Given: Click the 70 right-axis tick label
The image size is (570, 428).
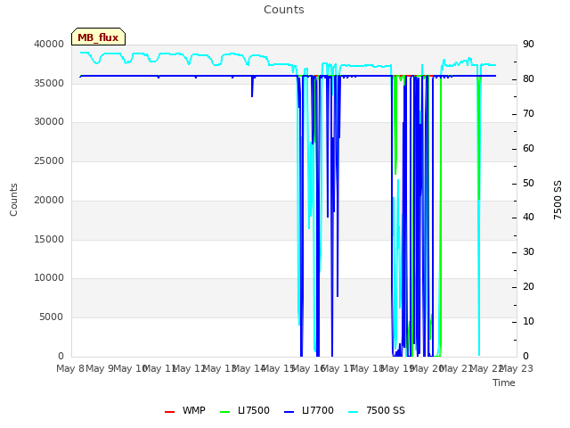Looking at the screenshot, I should [528, 114].
